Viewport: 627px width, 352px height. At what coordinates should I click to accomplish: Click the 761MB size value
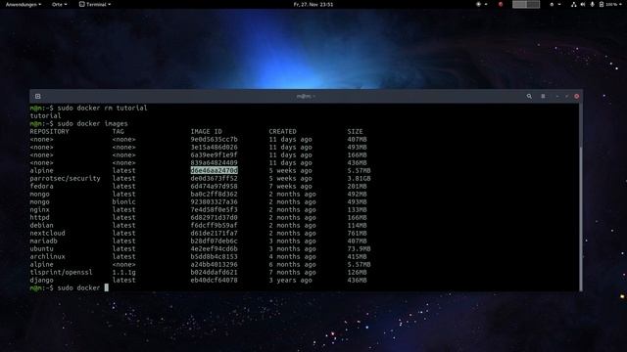click(357, 233)
